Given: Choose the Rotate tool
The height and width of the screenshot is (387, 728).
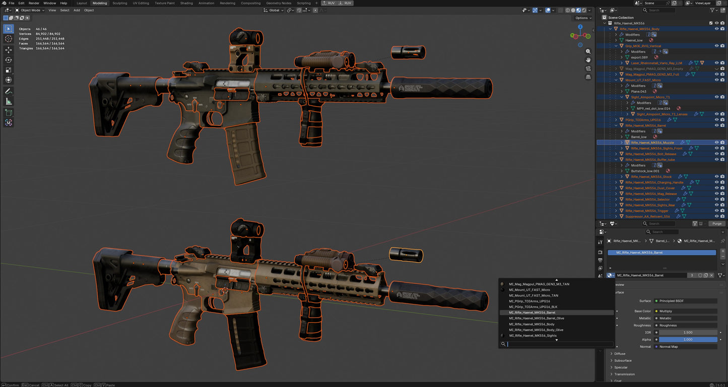Looking at the screenshot, I should pyautogui.click(x=9, y=60).
